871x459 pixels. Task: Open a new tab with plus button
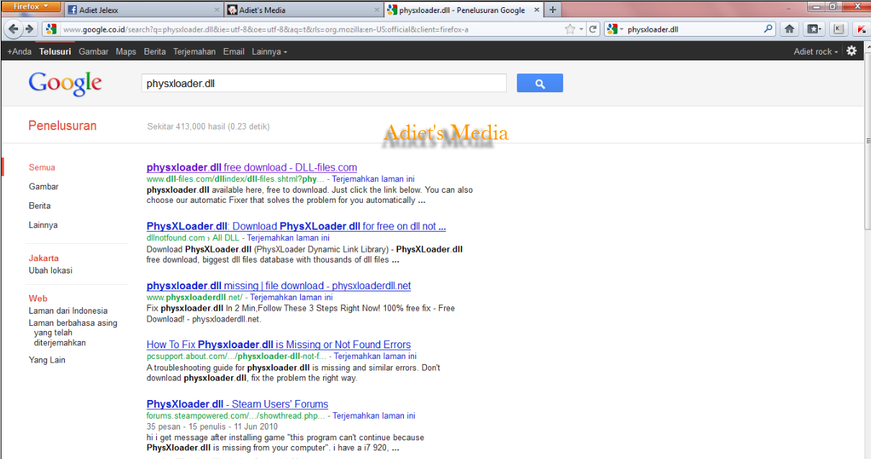552,10
